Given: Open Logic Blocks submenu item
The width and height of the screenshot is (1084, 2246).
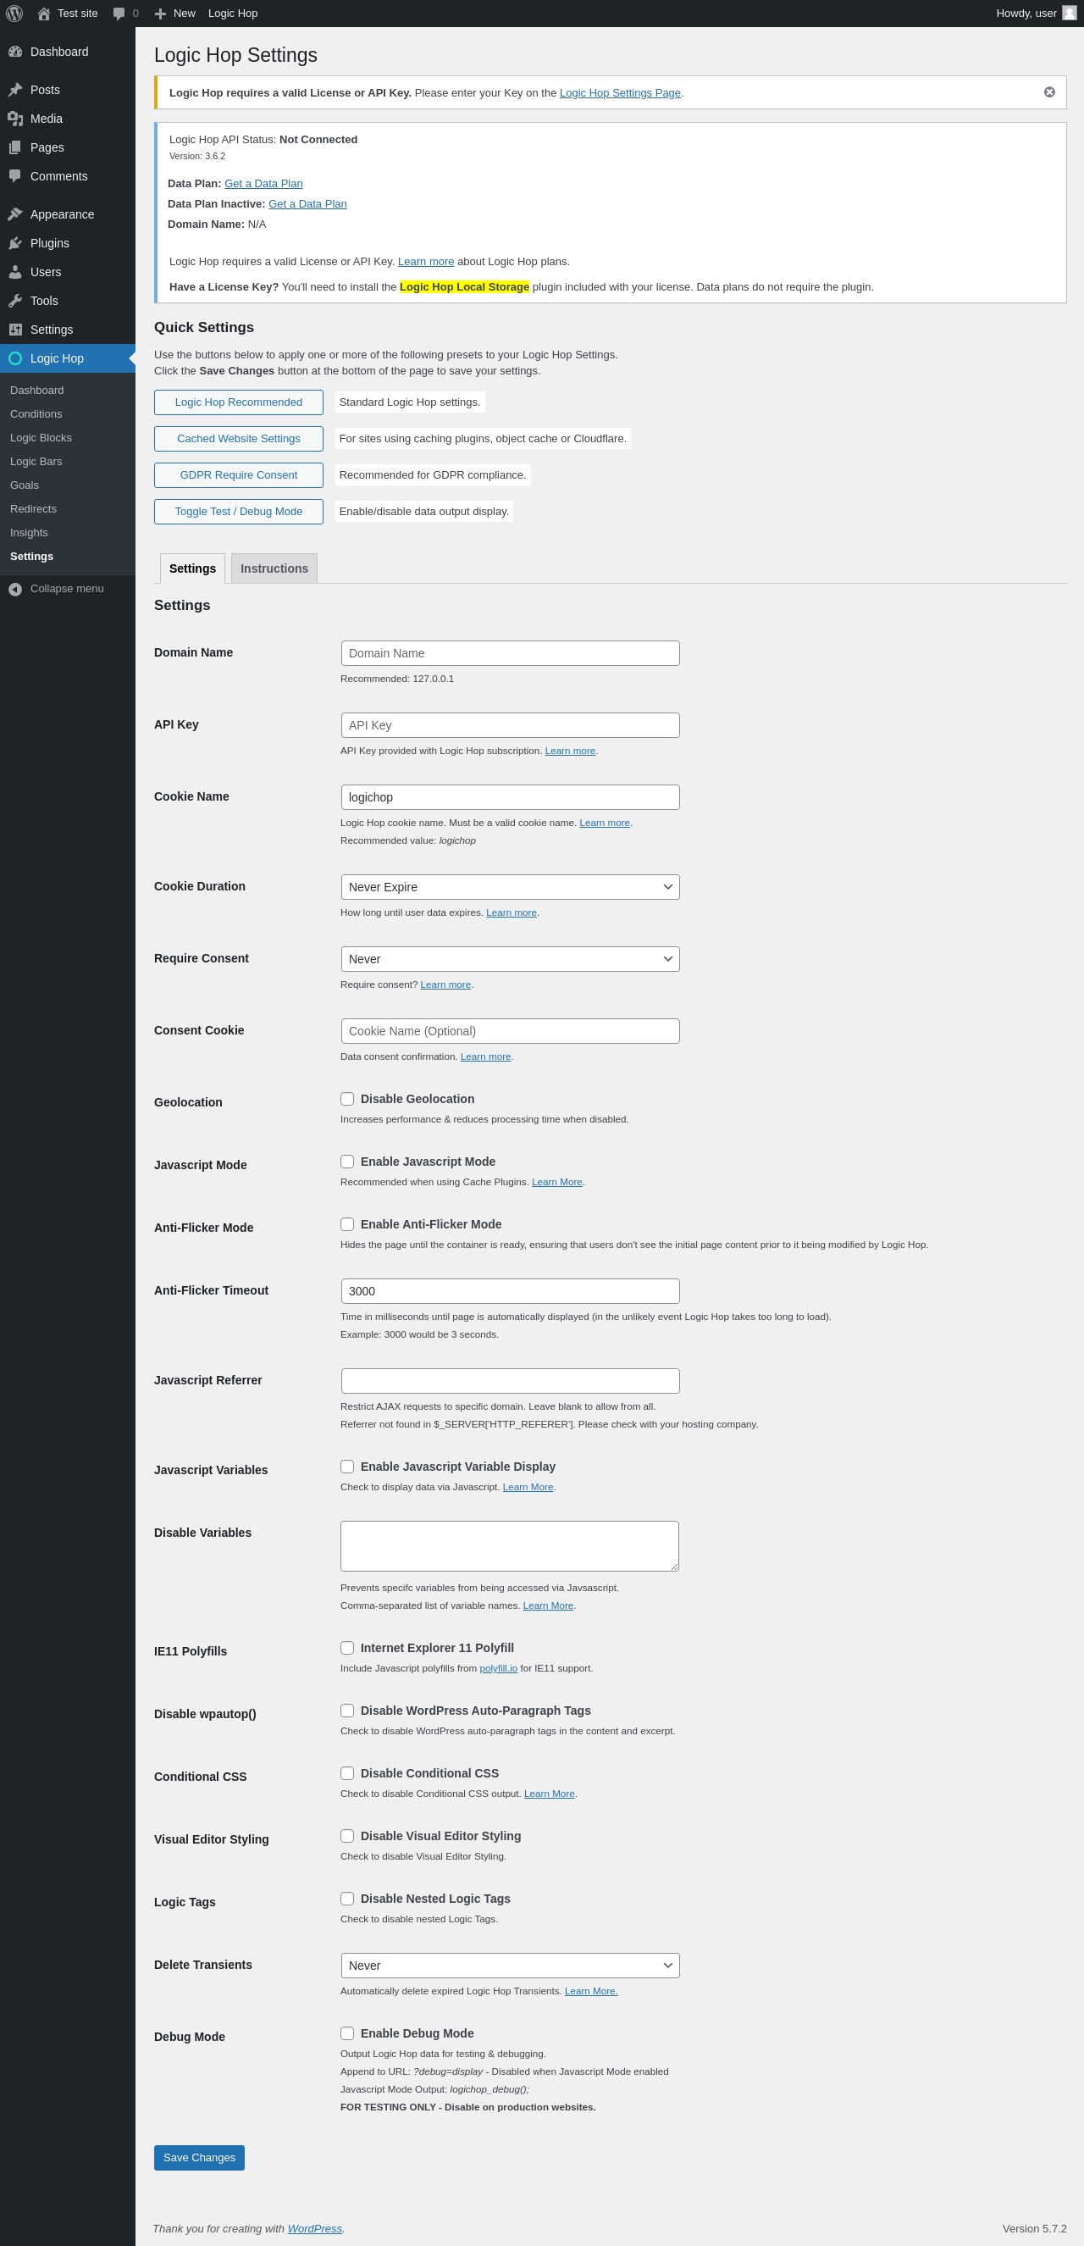Looking at the screenshot, I should 41,438.
